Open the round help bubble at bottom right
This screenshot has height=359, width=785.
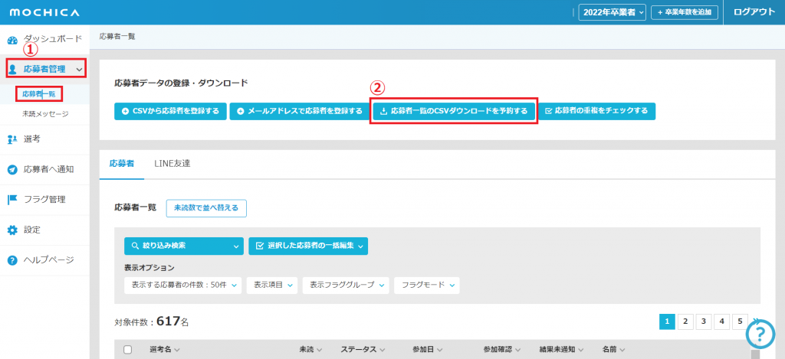pyautogui.click(x=760, y=333)
